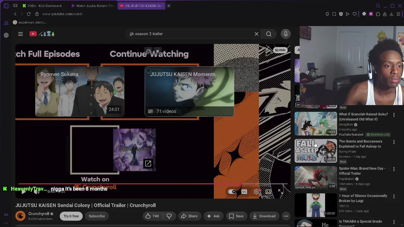Open the YouTube hamburger guide menu
This screenshot has width=404, height=227.
(x=21, y=34)
